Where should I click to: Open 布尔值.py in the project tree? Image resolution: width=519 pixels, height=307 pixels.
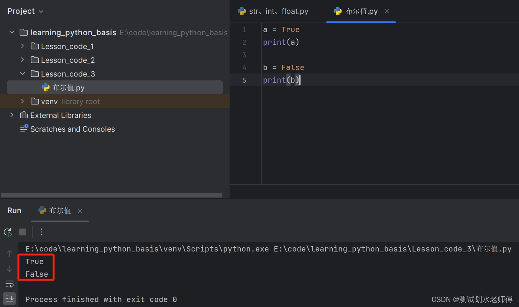tap(115, 88)
